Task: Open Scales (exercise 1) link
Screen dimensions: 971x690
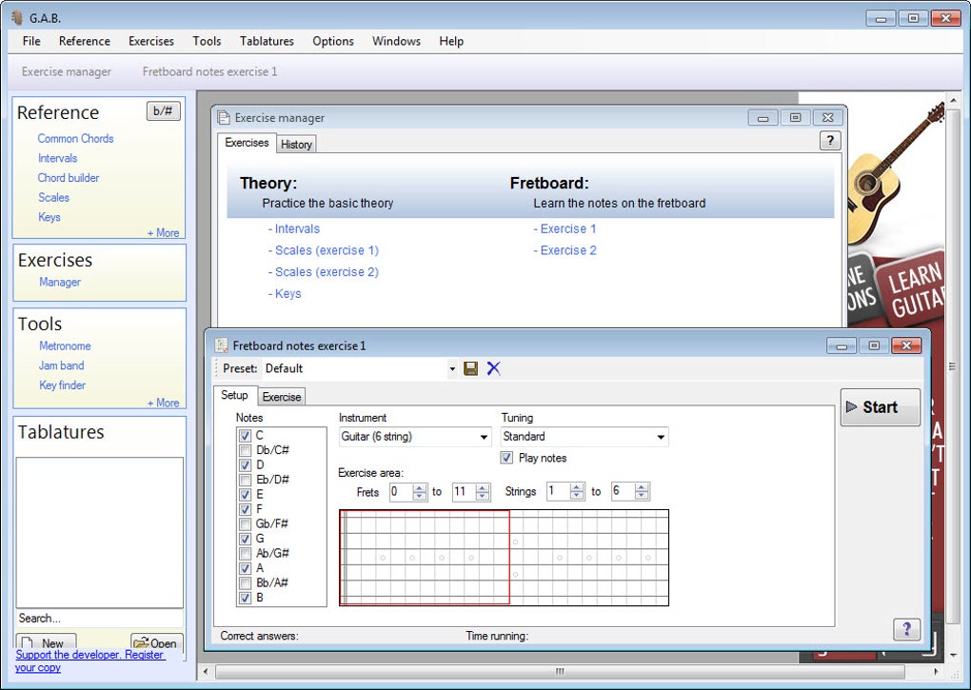Action: [x=324, y=250]
